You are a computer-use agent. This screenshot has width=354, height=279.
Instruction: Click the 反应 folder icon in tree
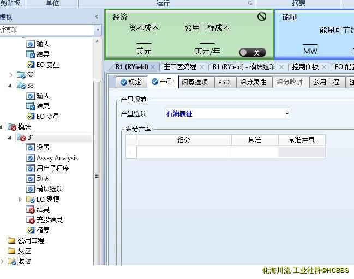tap(11, 251)
